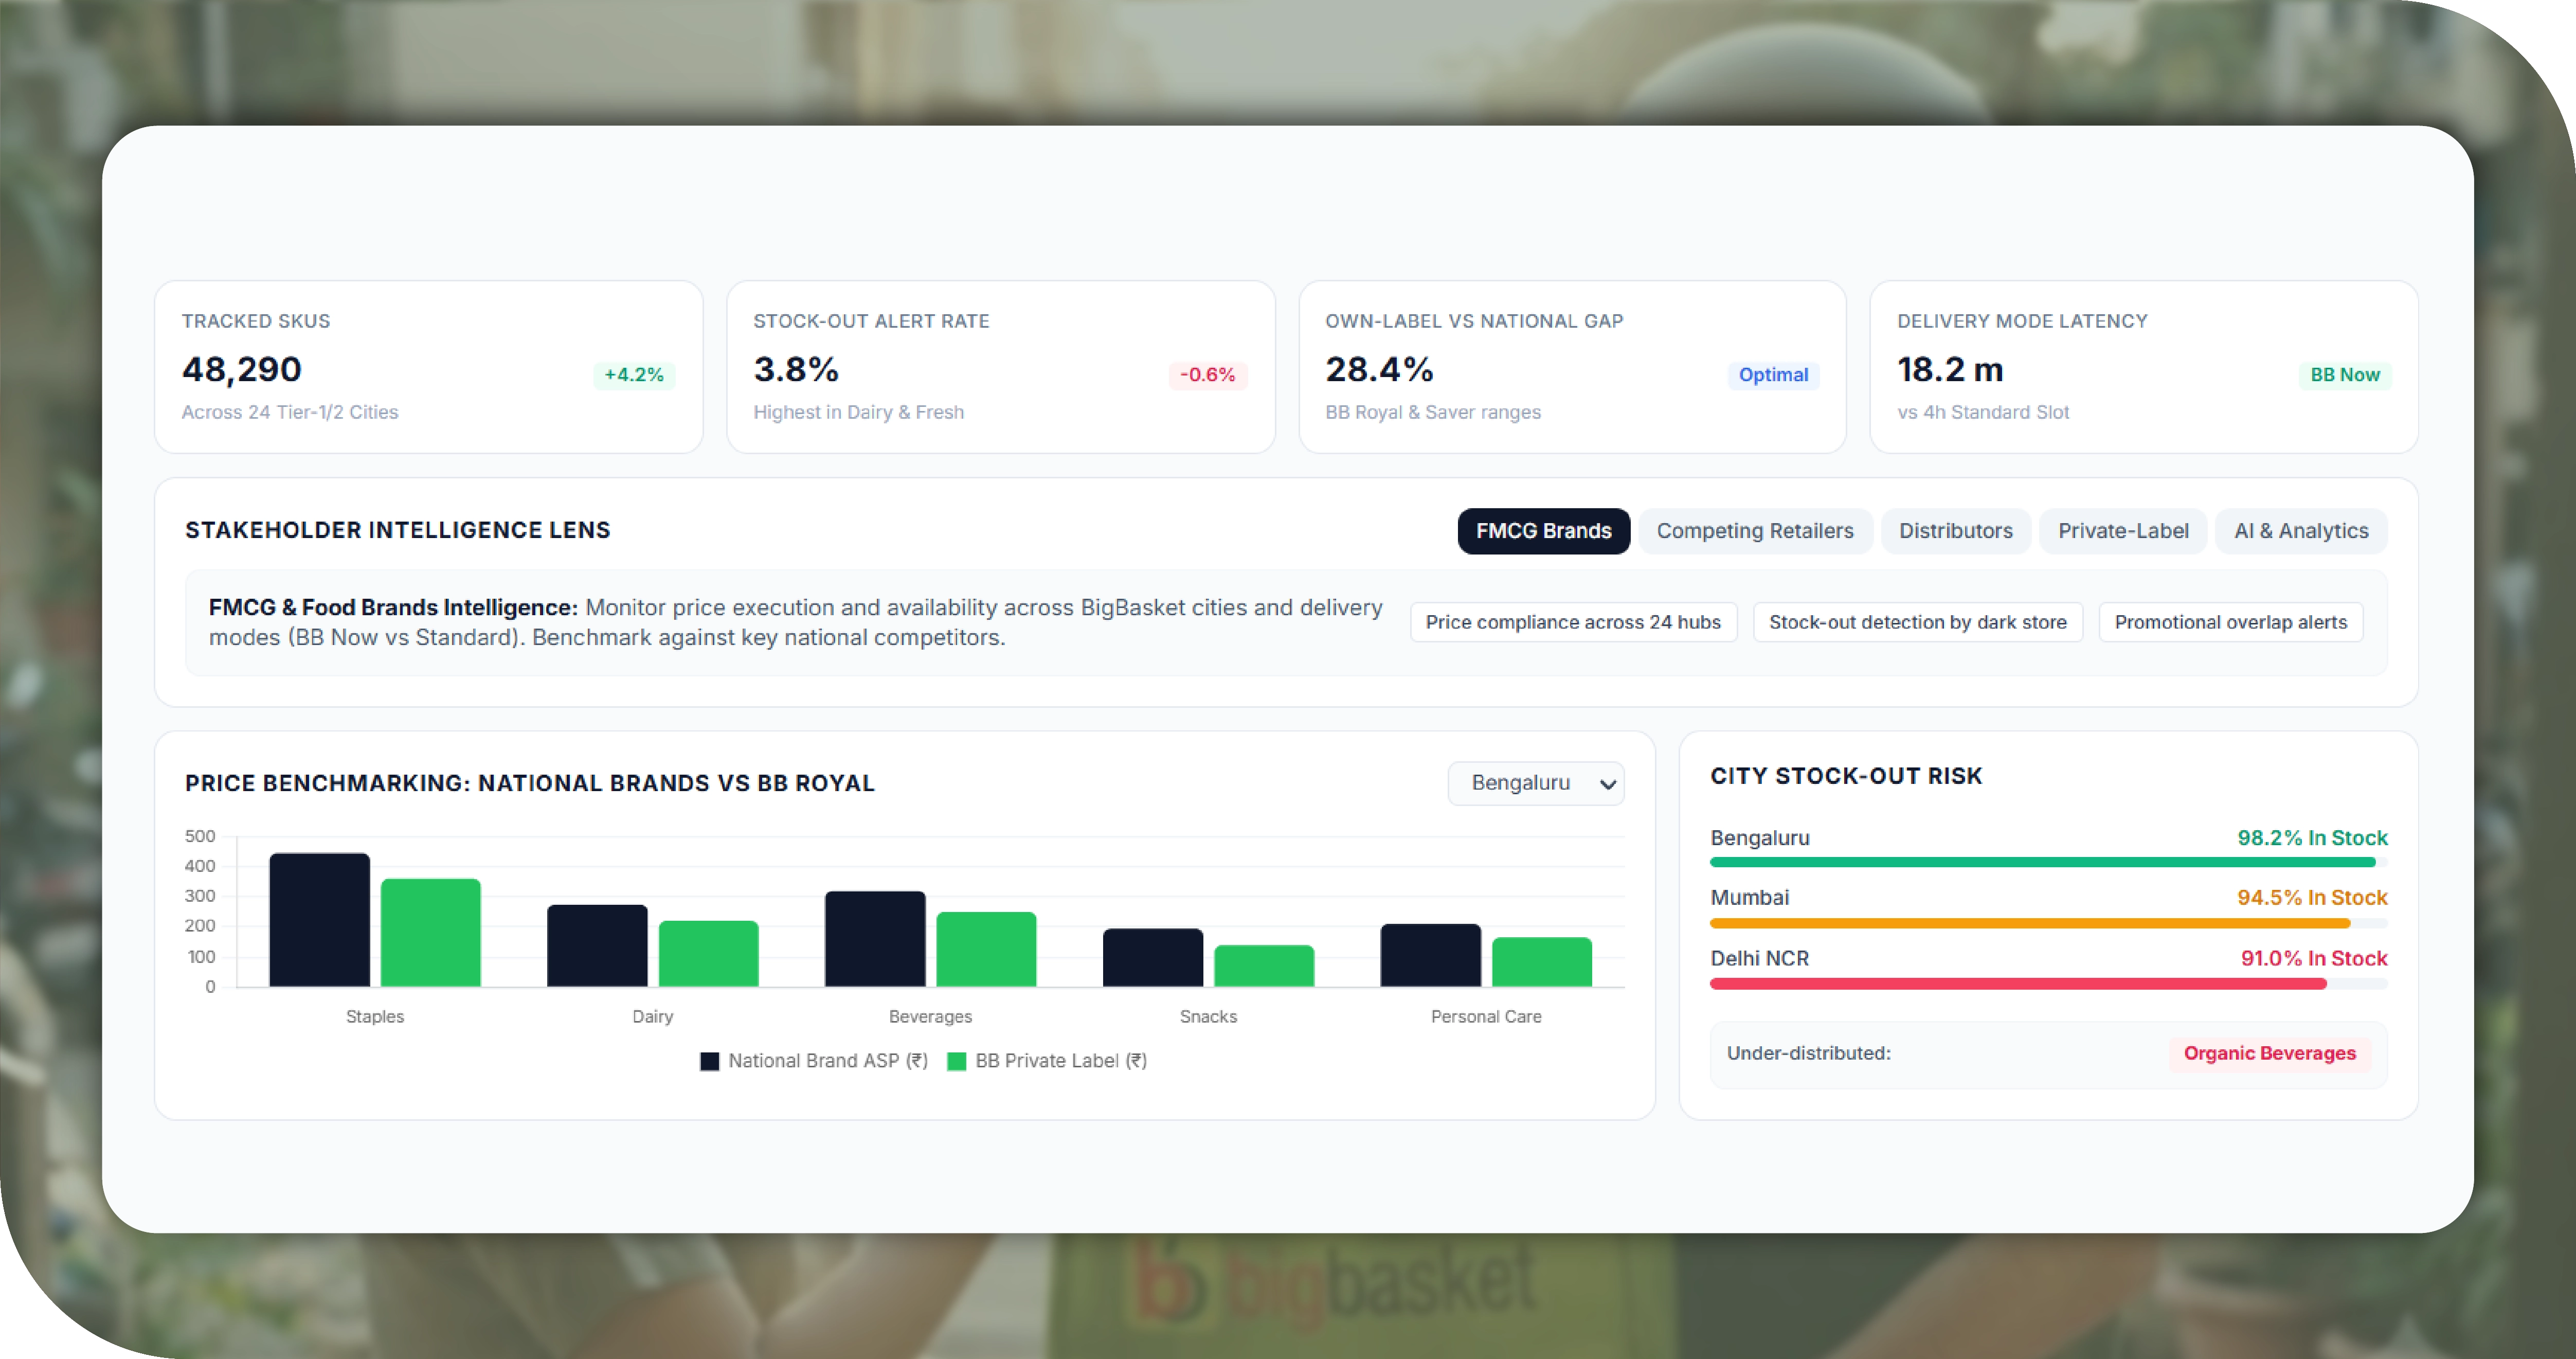Click the Beverages national brand bar
The height and width of the screenshot is (1359, 2576).
click(x=875, y=939)
